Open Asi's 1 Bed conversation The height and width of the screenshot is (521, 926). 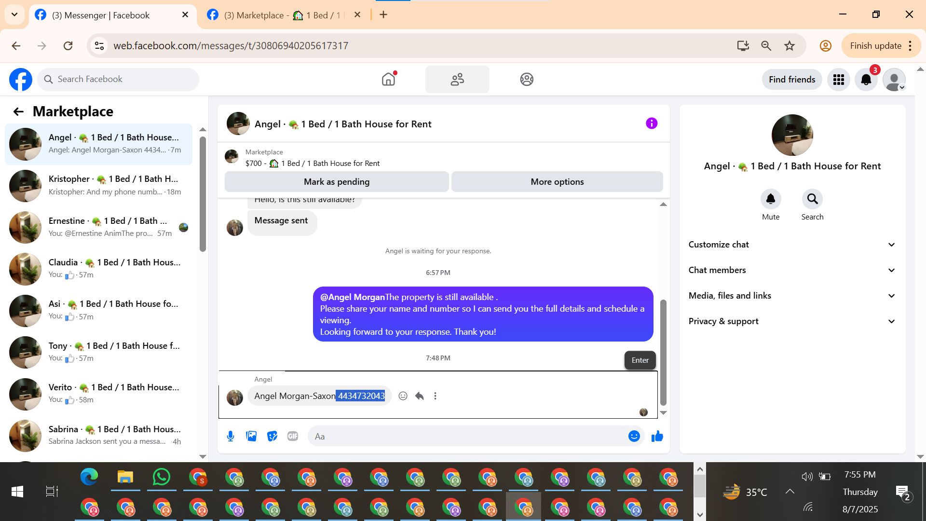click(x=98, y=311)
